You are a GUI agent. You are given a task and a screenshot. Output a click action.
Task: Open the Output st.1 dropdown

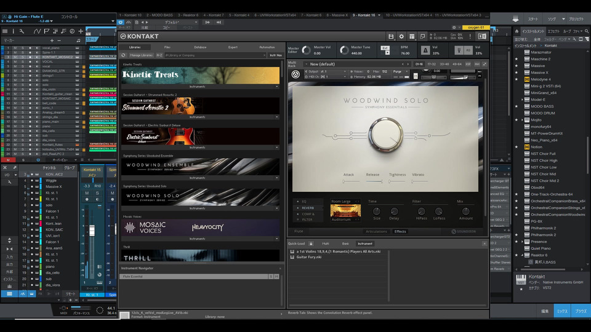point(326,71)
